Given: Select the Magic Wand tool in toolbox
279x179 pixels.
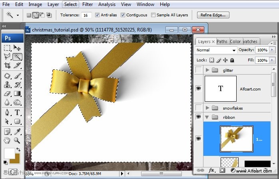Looking at the screenshot, I should click(x=17, y=57).
